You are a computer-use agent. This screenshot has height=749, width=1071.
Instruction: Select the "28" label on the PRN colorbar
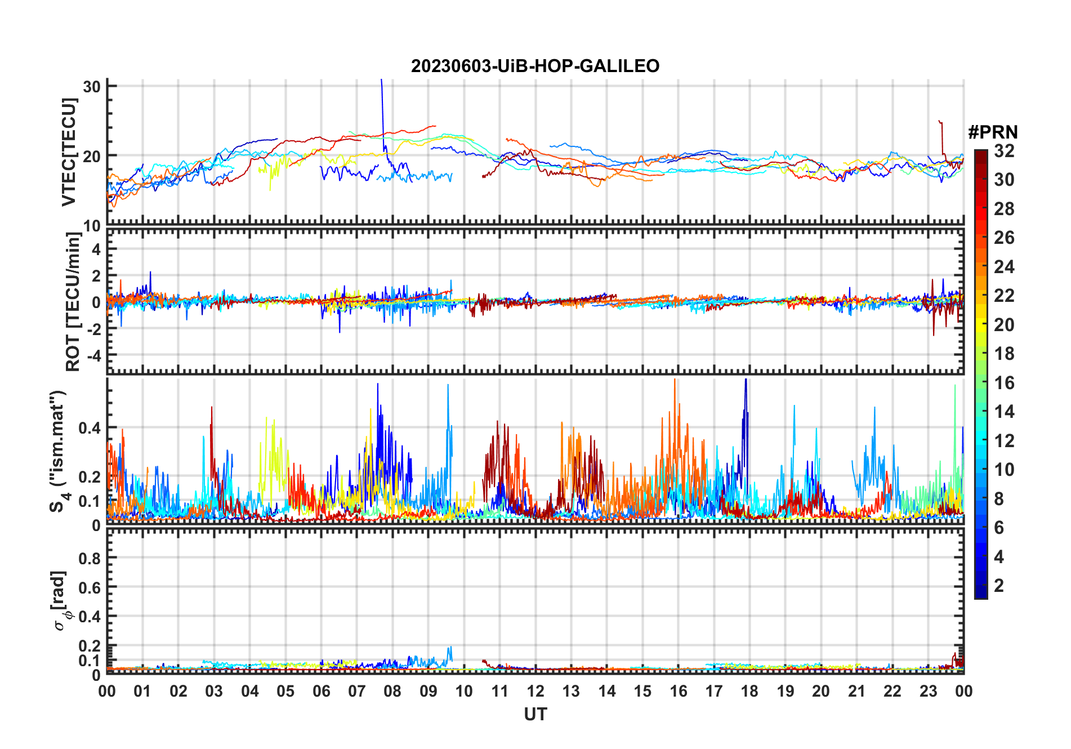pyautogui.click(x=1004, y=209)
